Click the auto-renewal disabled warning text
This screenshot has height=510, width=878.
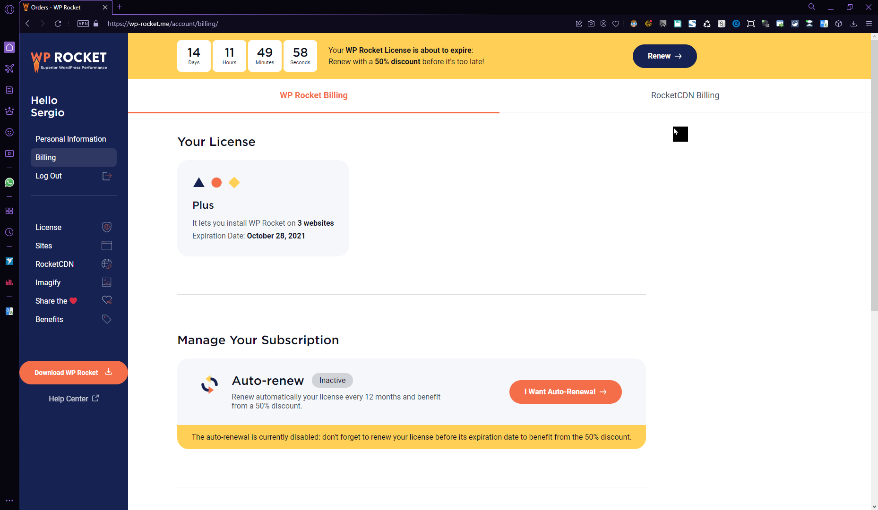pos(412,437)
